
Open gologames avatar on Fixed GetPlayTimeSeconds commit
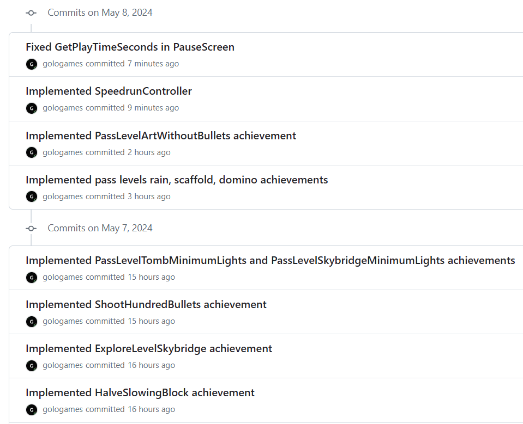coord(32,64)
